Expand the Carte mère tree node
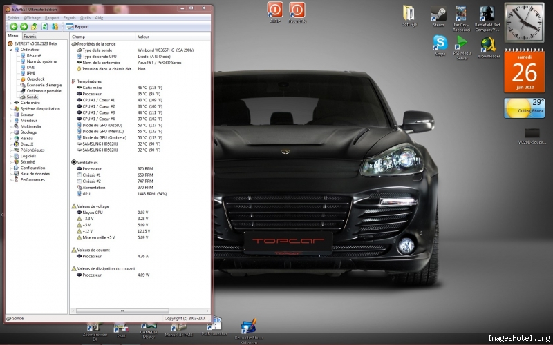This screenshot has width=553, height=345. (11, 103)
